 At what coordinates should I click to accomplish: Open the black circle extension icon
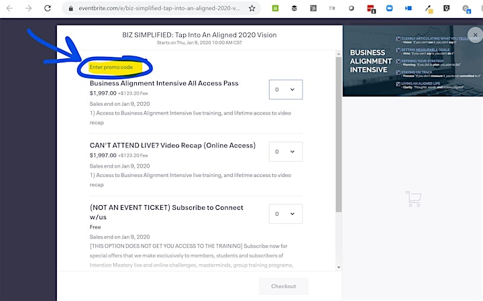click(351, 8)
